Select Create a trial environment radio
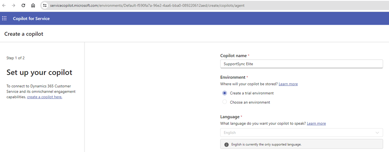The height and width of the screenshot is (152, 389). point(225,93)
